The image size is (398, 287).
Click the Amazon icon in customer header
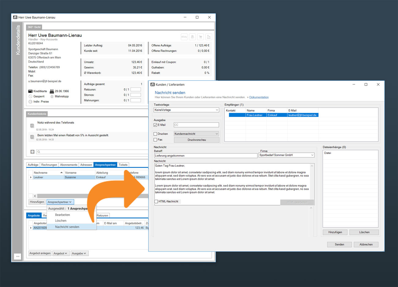point(192,37)
